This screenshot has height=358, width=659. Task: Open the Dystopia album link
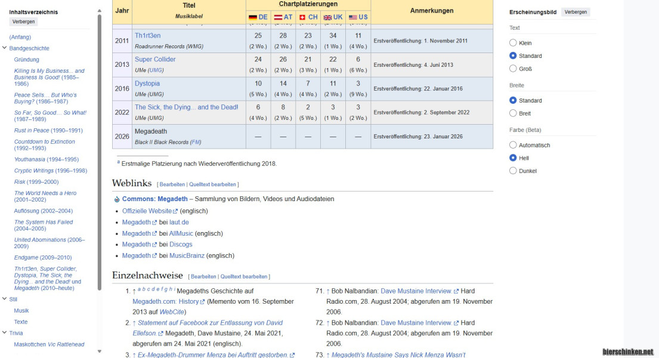(x=147, y=84)
